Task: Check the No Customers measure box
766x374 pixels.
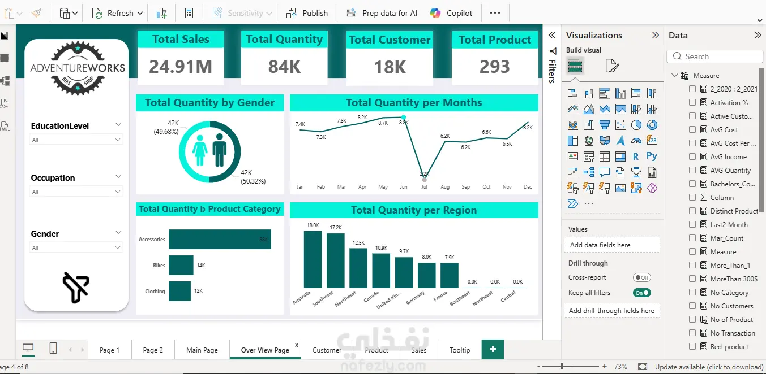Action: click(x=692, y=306)
